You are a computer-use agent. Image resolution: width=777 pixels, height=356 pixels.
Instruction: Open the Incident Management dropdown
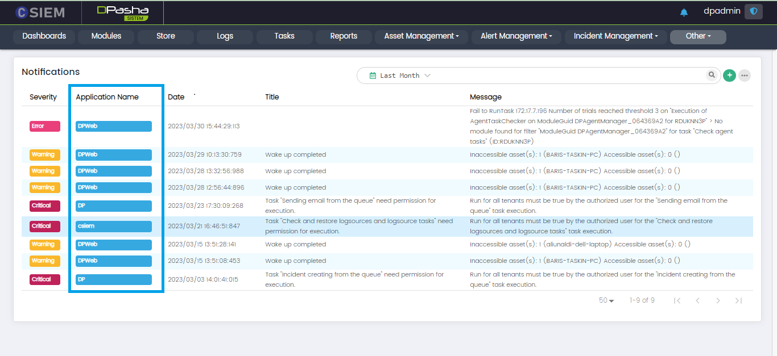615,36
